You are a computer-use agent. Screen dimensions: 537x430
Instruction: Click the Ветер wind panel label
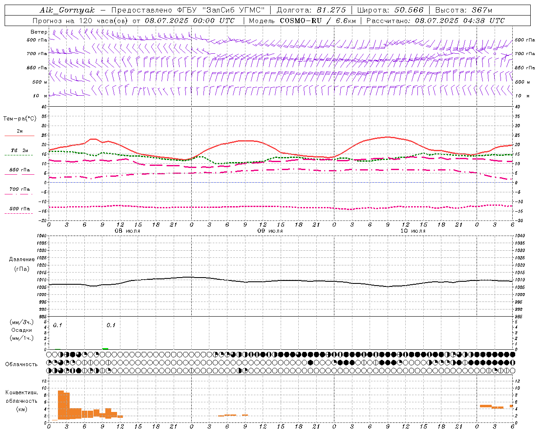tap(39, 32)
